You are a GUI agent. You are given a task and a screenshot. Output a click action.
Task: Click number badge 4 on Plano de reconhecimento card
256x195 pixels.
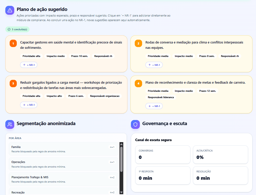point(139,83)
